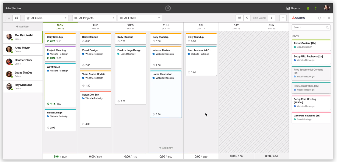Click Home Illustration 5:30 clock icon
This screenshot has width=337, height=162.
[x=154, y=115]
